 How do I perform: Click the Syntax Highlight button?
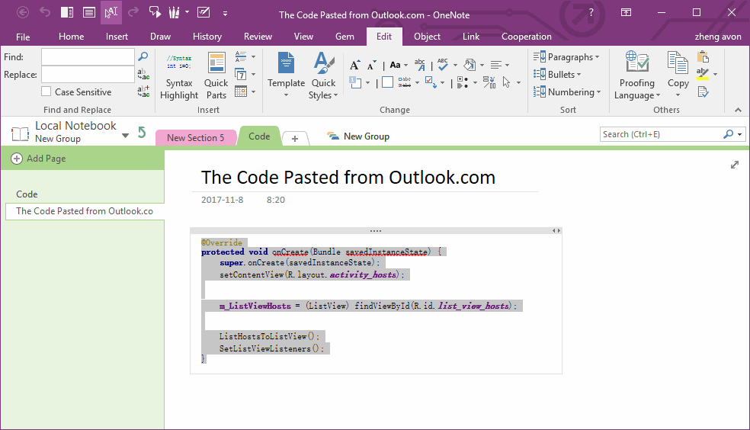[x=179, y=76]
